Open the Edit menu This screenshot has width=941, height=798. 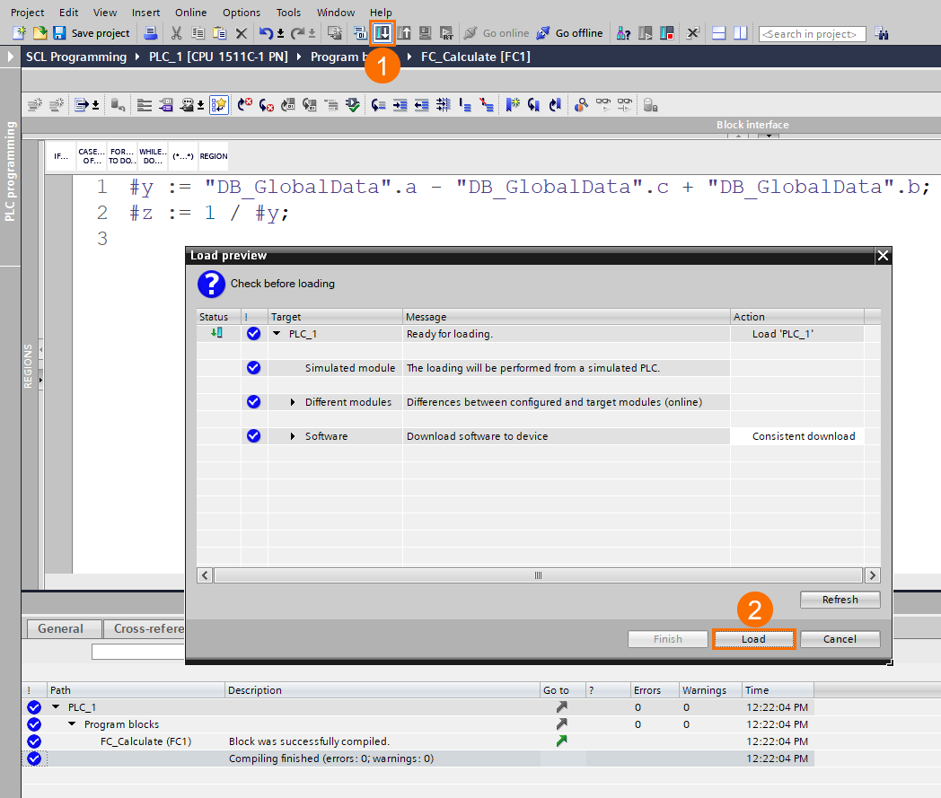coord(68,12)
